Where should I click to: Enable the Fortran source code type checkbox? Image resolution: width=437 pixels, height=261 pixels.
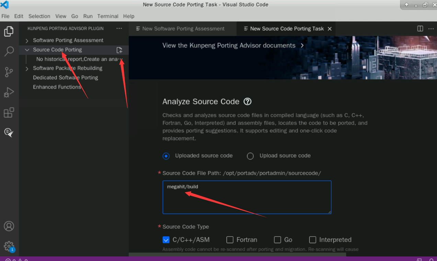point(230,240)
